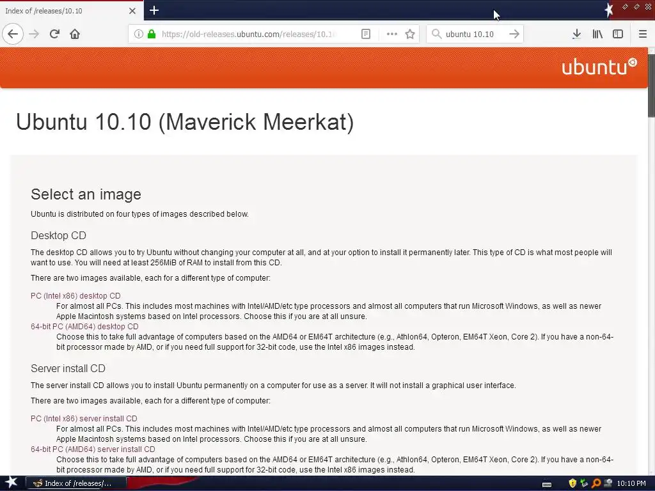Click the yellow security shield tray icon
655x491 pixels.
pyautogui.click(x=572, y=483)
